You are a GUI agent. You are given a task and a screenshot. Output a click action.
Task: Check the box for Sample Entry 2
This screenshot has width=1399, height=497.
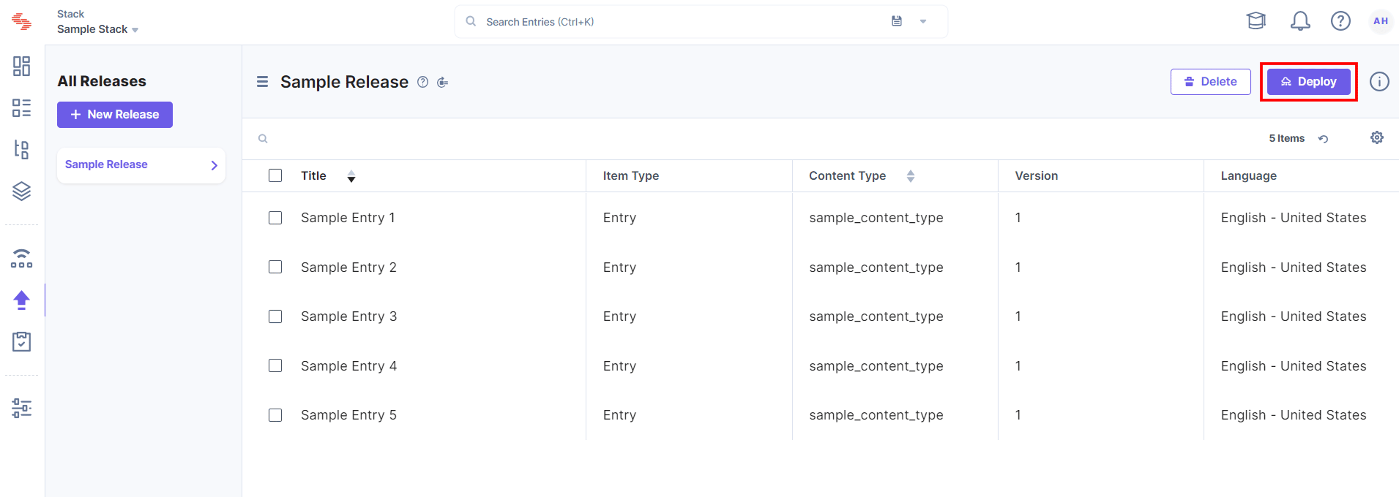click(275, 267)
